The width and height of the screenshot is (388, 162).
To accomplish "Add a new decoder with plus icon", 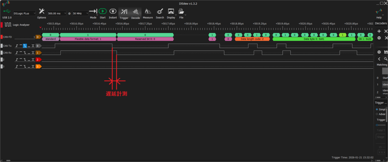I will [379, 31].
